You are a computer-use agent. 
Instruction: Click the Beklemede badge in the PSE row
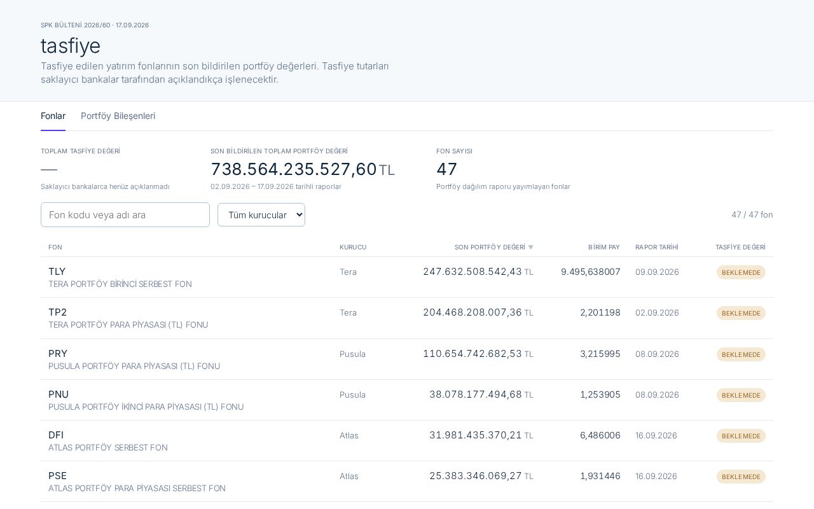pos(741,477)
